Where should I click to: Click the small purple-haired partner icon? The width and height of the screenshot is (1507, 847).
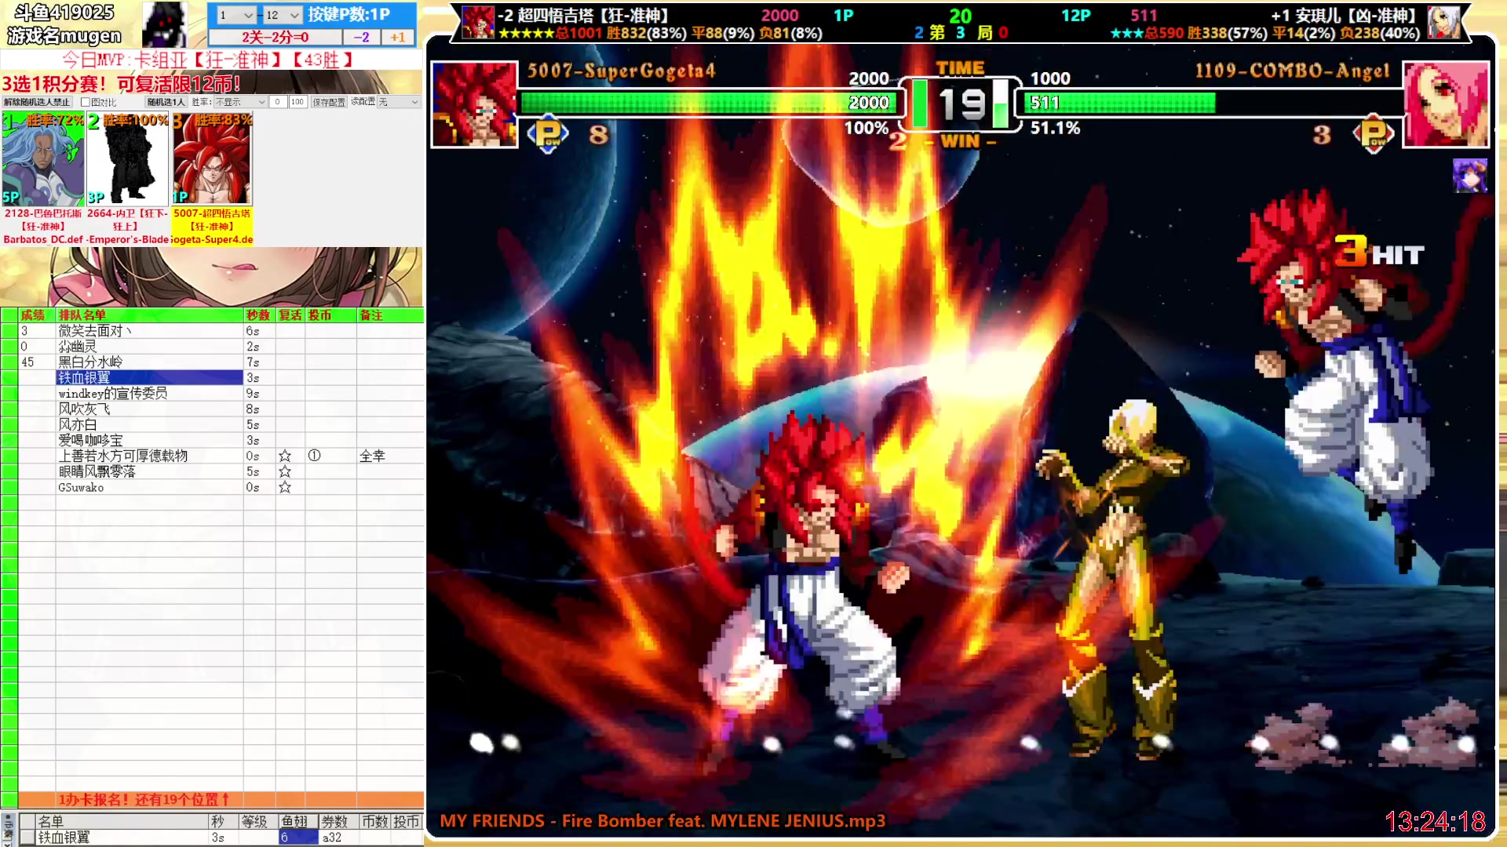coord(1469,176)
